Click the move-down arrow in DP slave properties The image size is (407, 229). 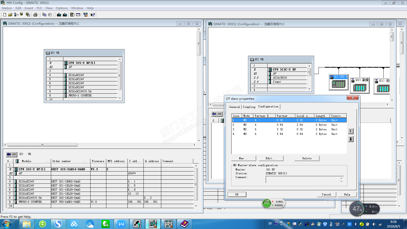[x=351, y=139]
